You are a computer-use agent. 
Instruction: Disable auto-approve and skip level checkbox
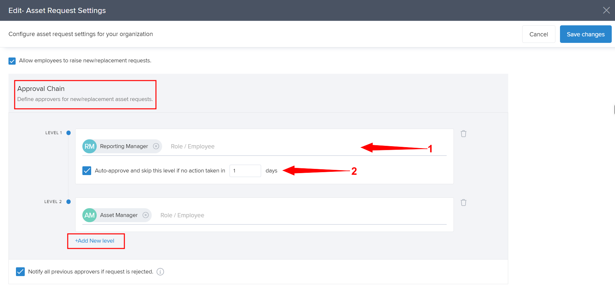(87, 171)
